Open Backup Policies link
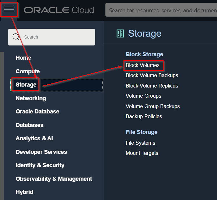 click(144, 116)
